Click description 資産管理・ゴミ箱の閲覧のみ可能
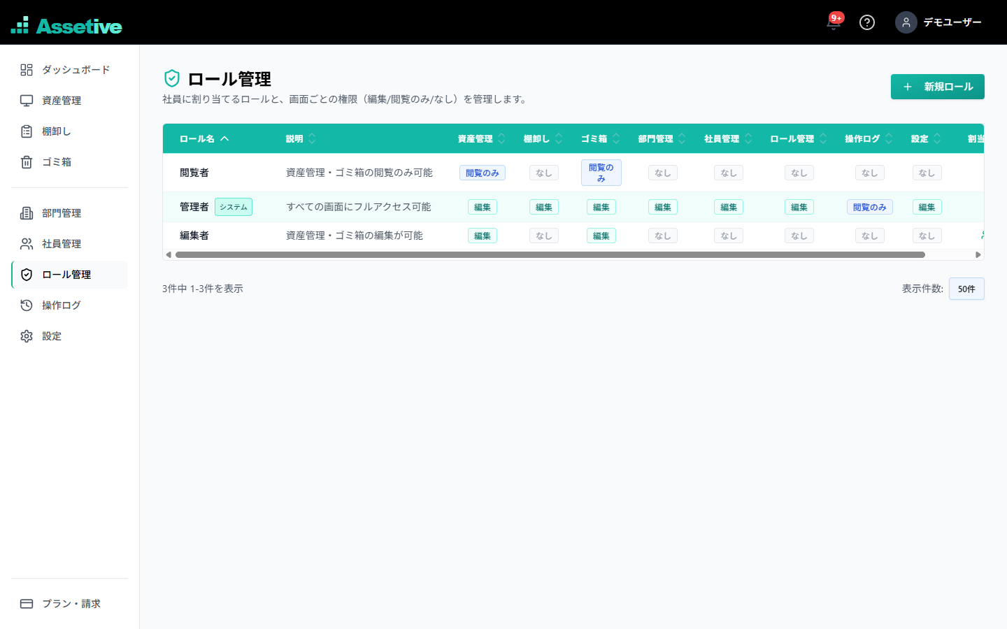Image resolution: width=1007 pixels, height=629 pixels. [359, 173]
